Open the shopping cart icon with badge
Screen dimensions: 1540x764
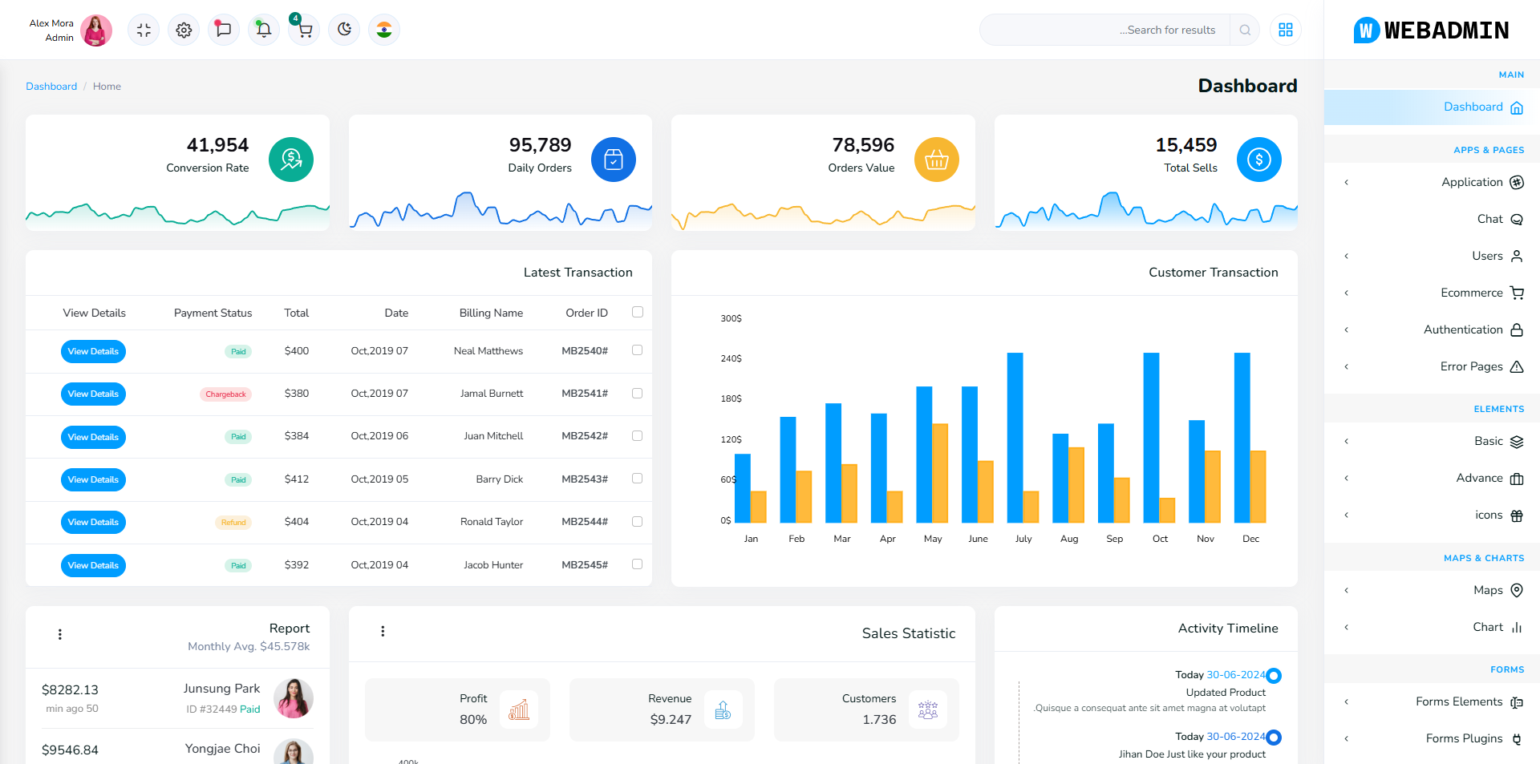(x=304, y=30)
